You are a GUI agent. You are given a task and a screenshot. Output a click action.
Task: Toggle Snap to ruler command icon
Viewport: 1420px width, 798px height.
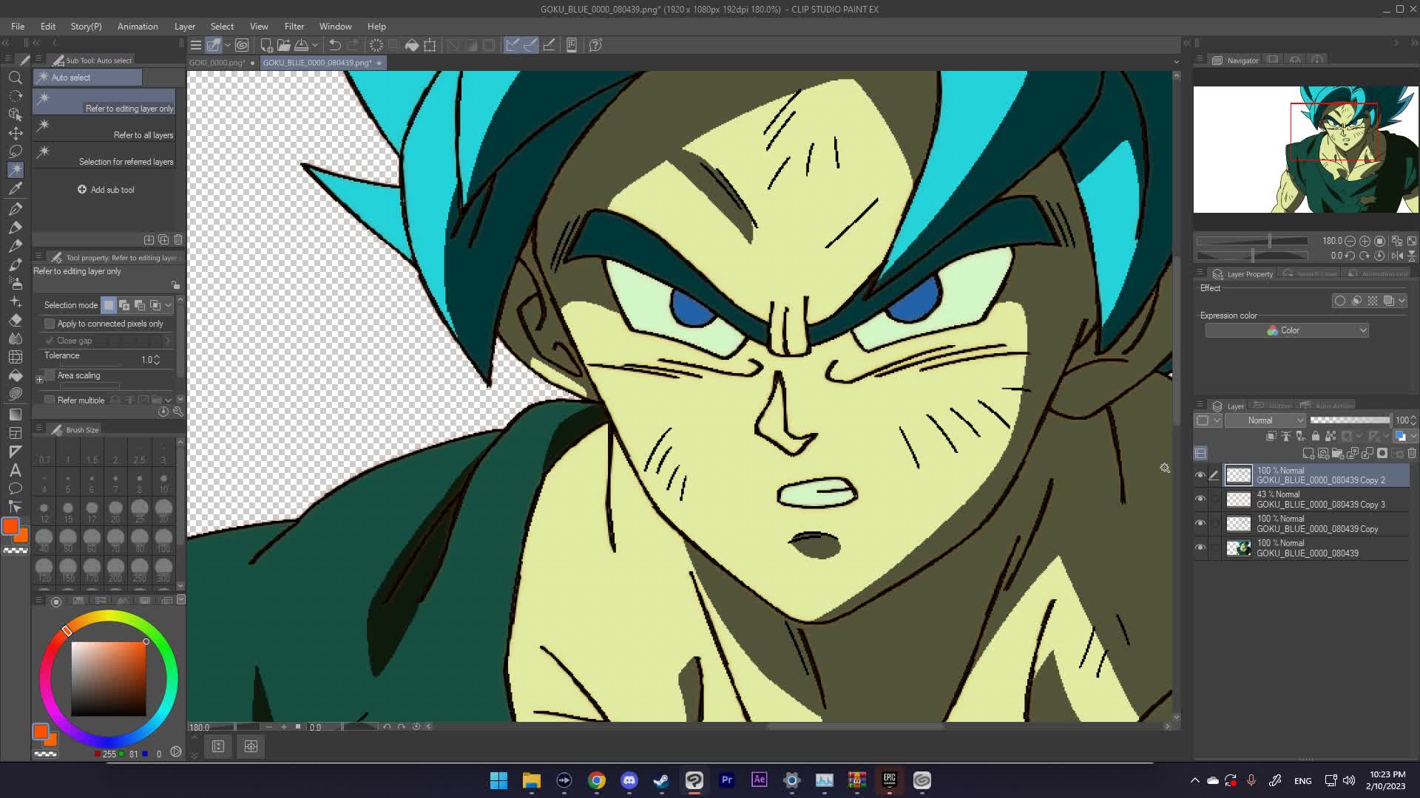click(513, 45)
